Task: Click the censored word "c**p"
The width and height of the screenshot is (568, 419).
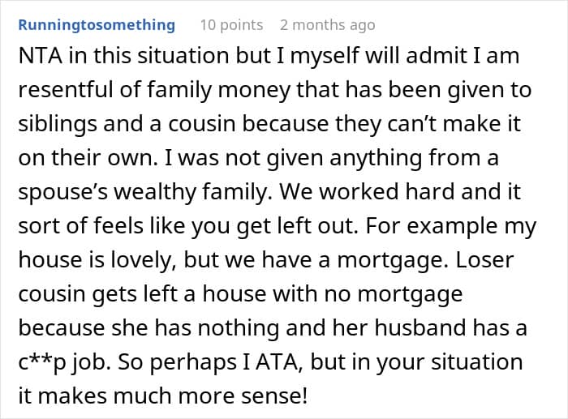Action: tap(43, 361)
